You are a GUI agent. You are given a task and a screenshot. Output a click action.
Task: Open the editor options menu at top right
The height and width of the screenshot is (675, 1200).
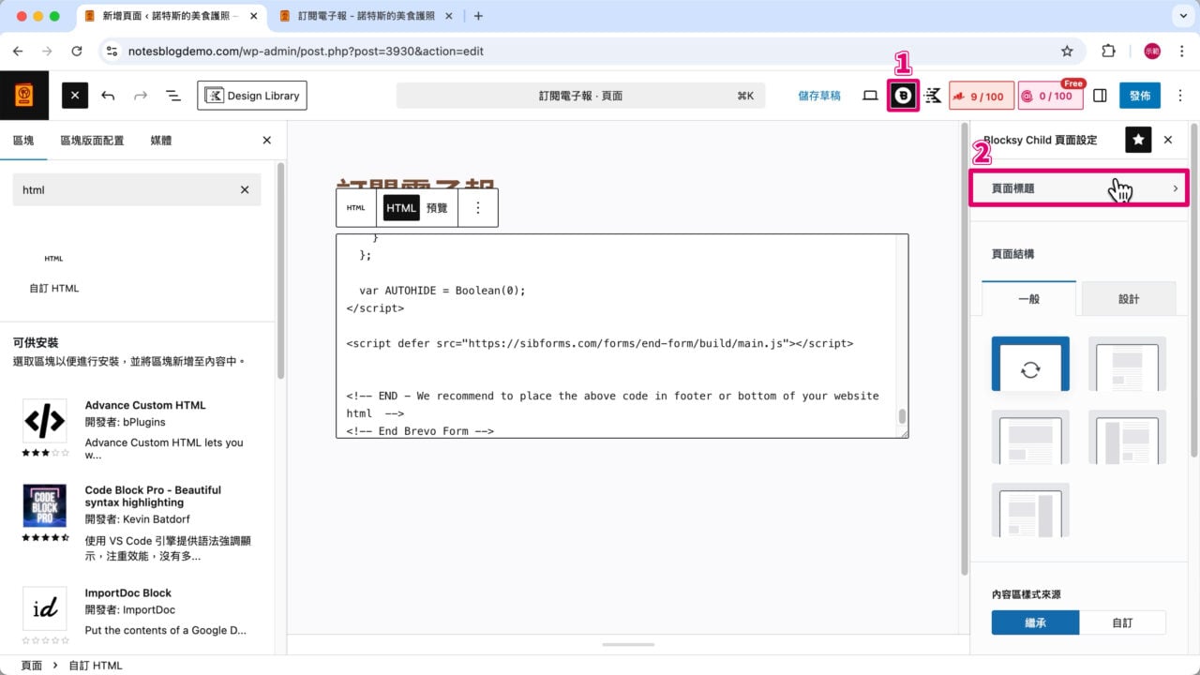point(1180,95)
